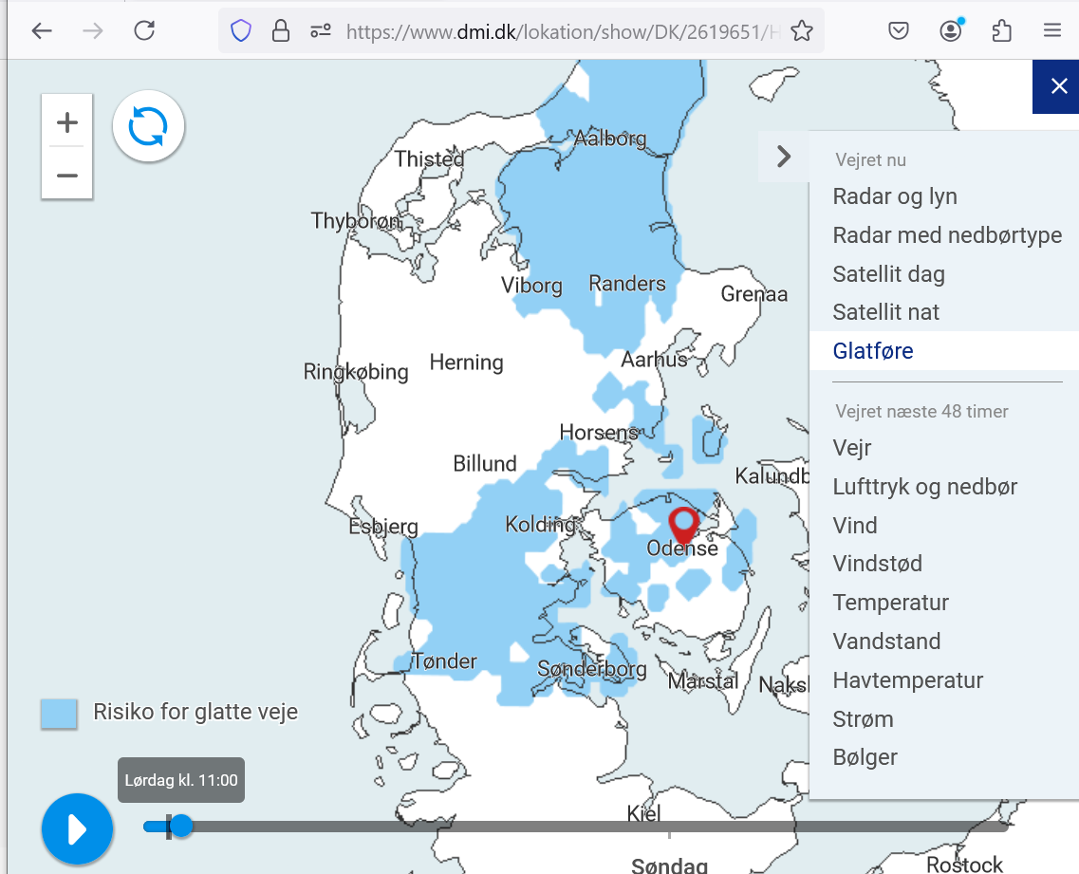
Task: Bookmark this page with the star
Action: [802, 31]
